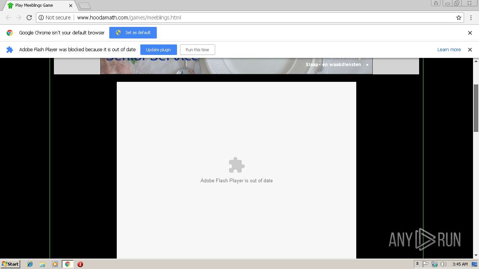Screen dimensions: 479x269
Task: Open the Chrome three-dot menu
Action: pos(471,18)
